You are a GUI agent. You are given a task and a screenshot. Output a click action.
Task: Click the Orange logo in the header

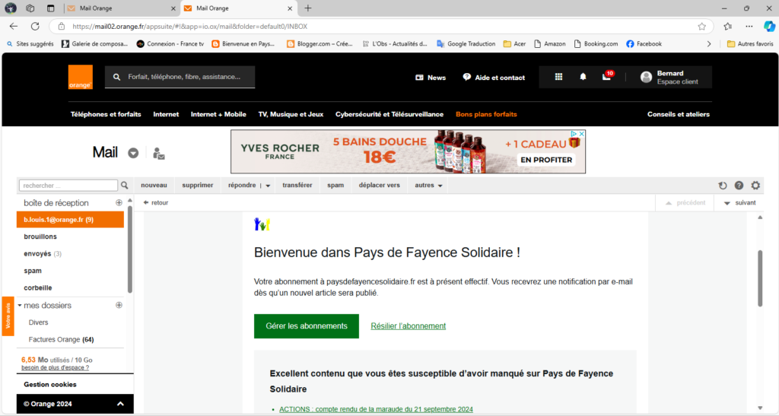[x=80, y=77]
